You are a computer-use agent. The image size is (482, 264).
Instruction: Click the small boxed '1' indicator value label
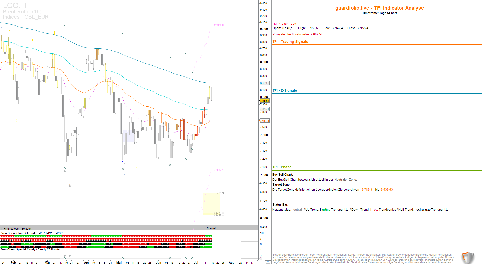click(261, 258)
